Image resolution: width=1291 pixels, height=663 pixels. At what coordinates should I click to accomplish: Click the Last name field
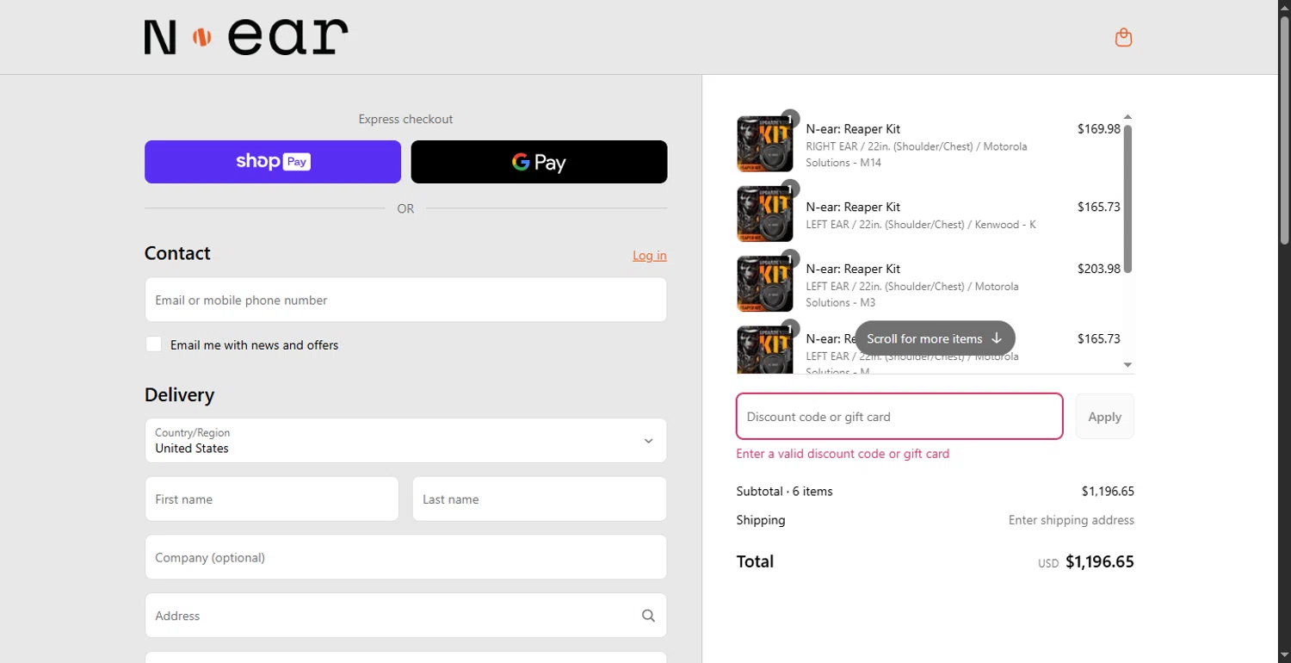pyautogui.click(x=540, y=499)
